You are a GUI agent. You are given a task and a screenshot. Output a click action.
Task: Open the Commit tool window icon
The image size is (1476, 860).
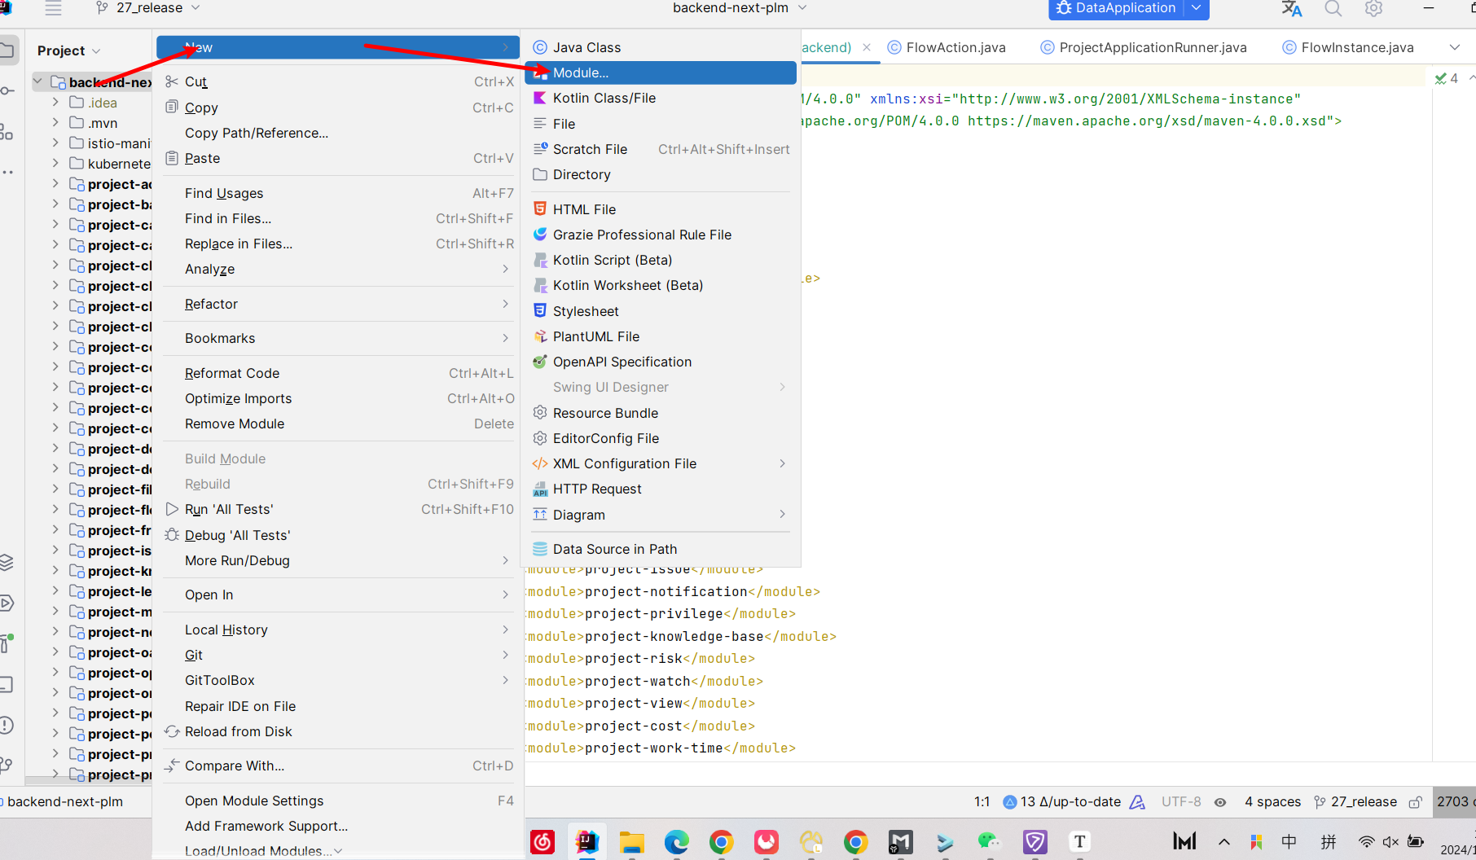(x=7, y=90)
